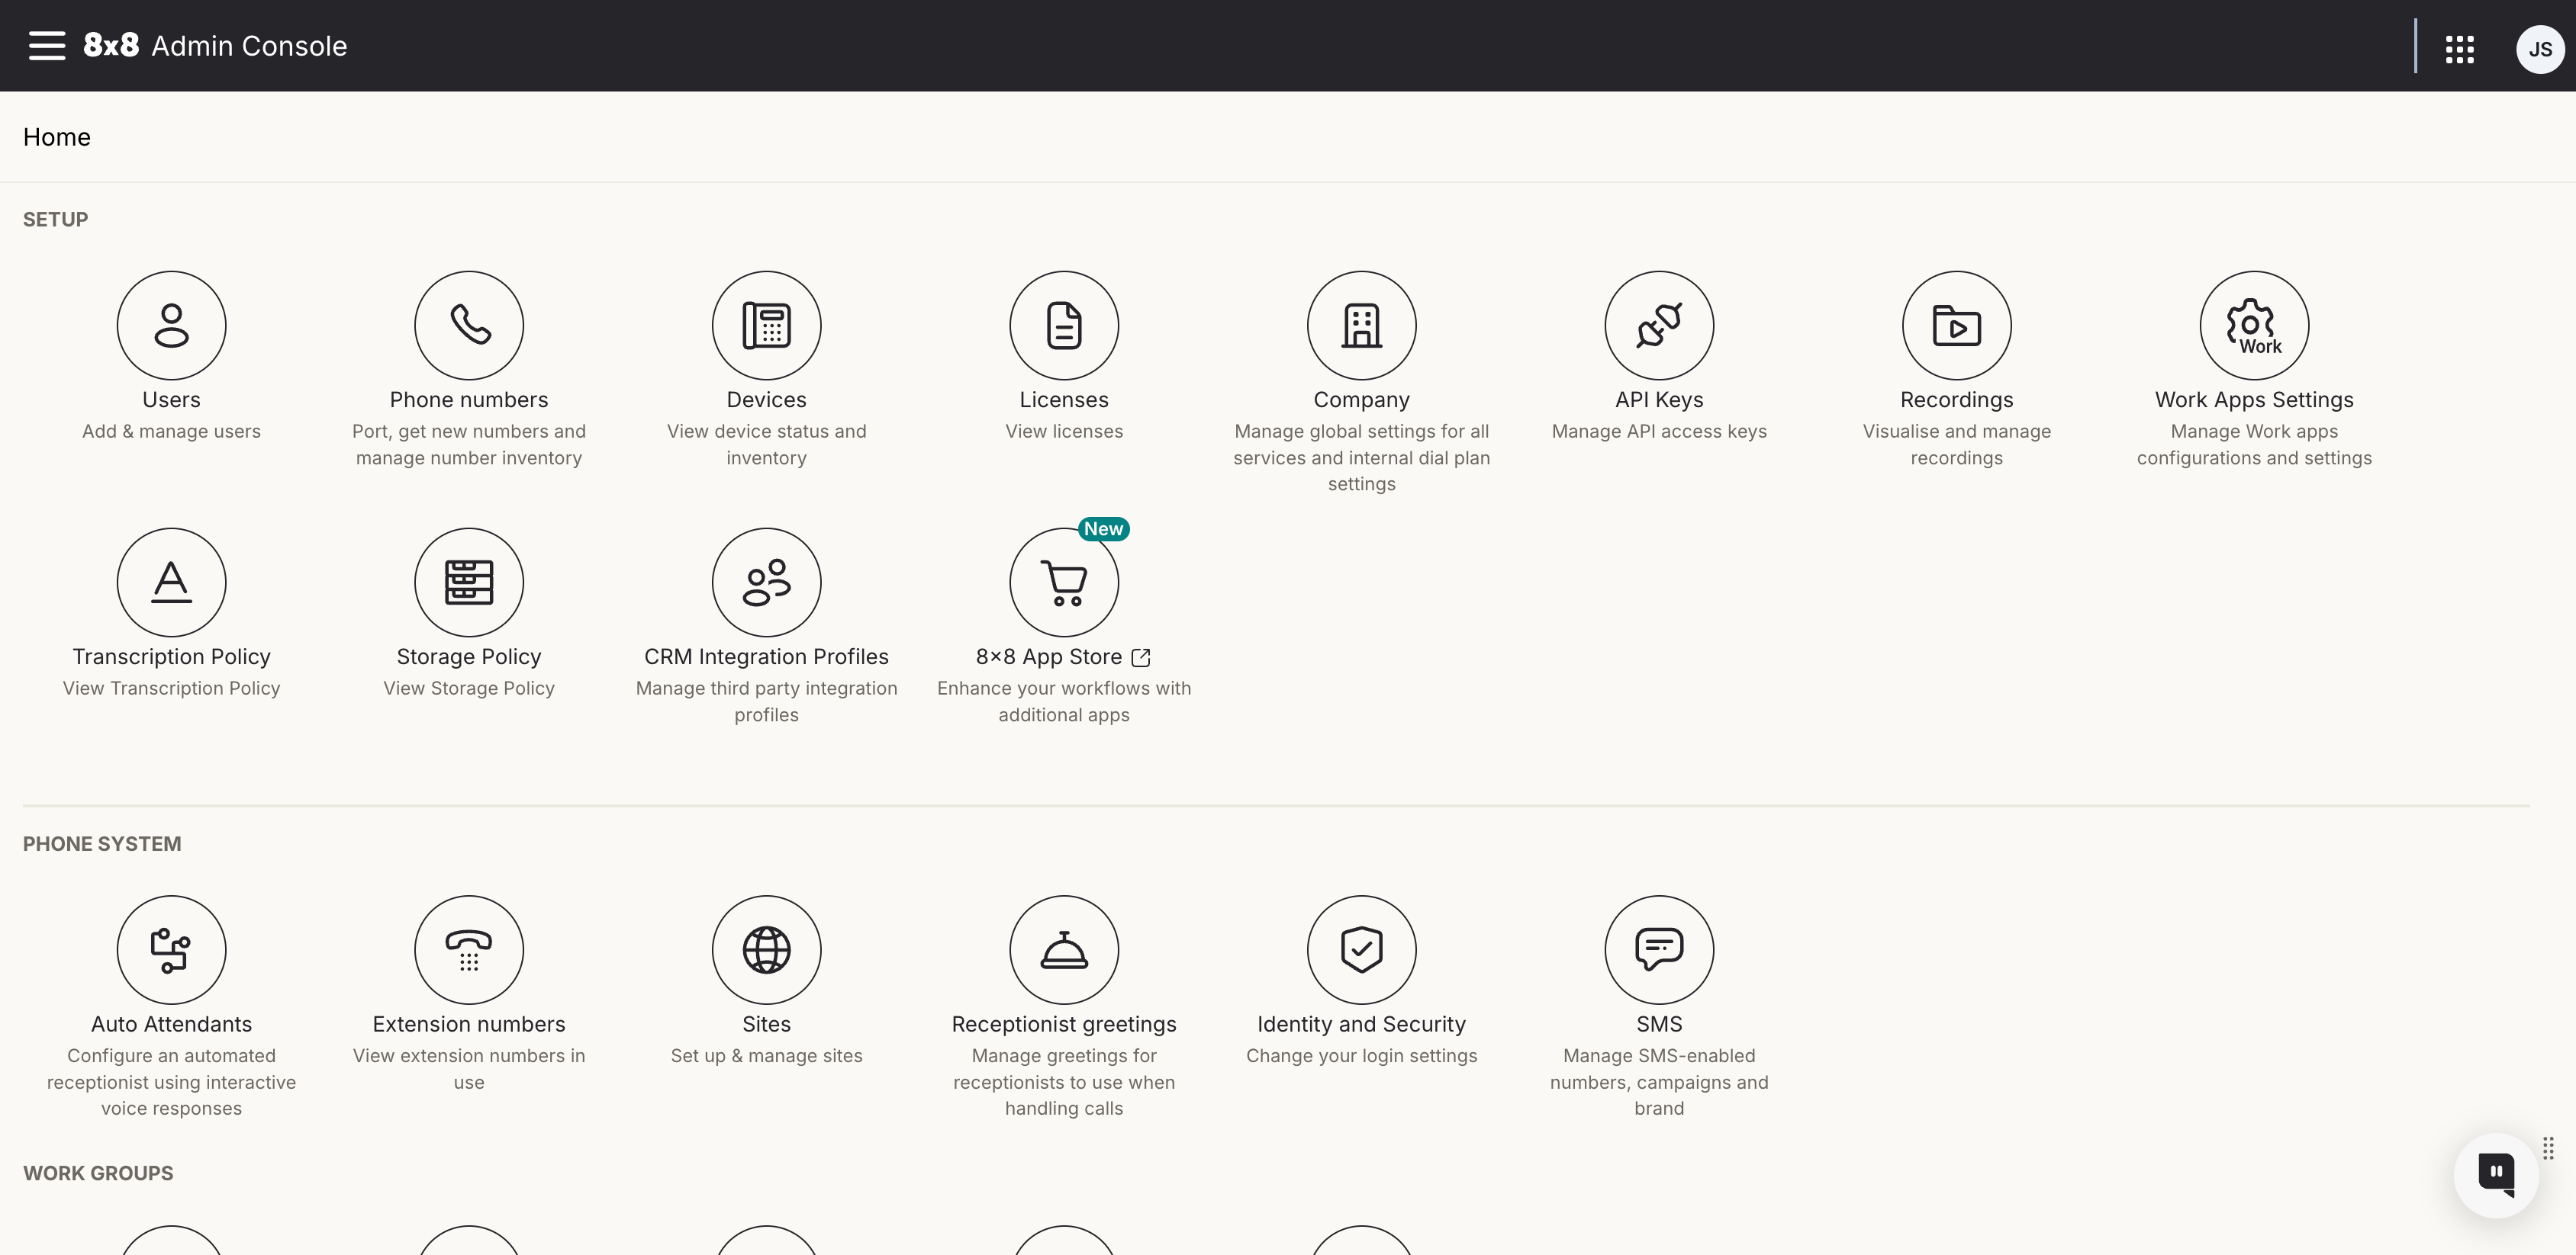Click the 'Manage API access keys' description

(1659, 432)
